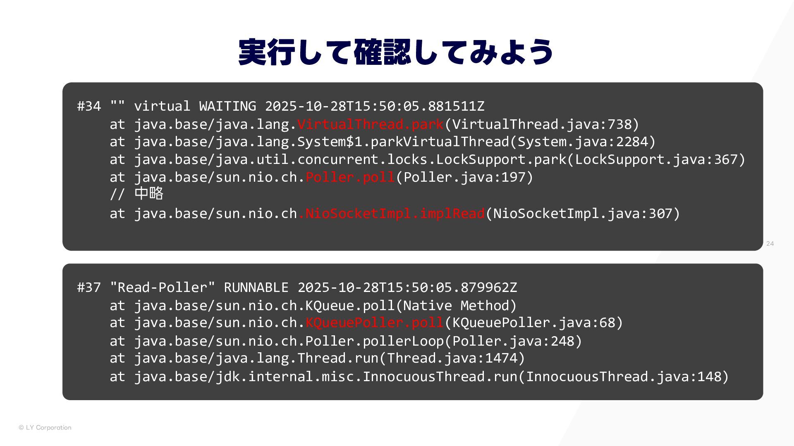Click the slide title 実行して確認してみよう

click(396, 52)
